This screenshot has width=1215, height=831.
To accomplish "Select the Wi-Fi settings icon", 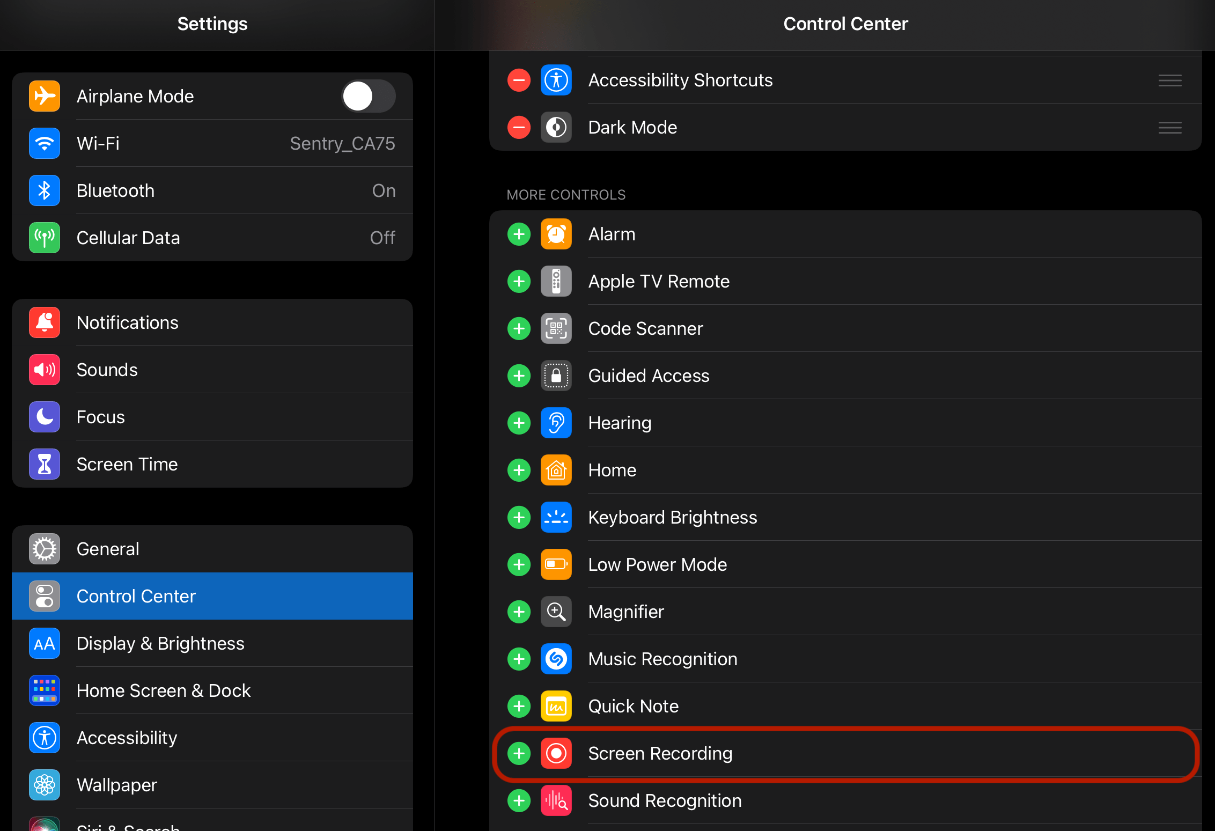I will point(45,143).
